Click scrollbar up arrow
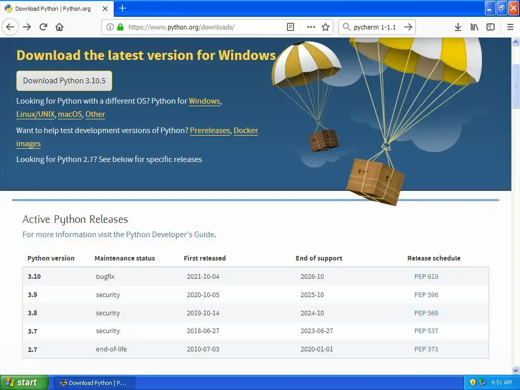The height and width of the screenshot is (390, 520). [x=516, y=42]
